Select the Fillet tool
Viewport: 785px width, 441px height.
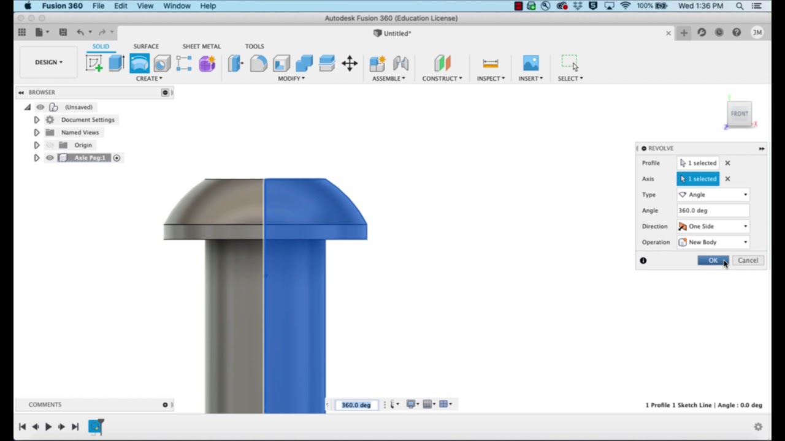tap(258, 63)
